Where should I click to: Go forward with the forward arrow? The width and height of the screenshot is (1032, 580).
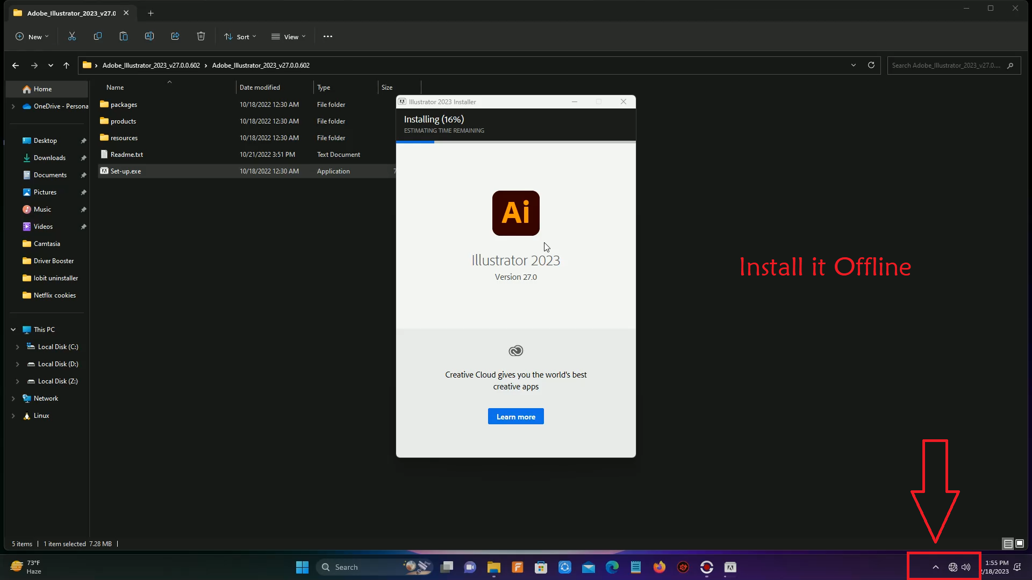[x=34, y=66]
